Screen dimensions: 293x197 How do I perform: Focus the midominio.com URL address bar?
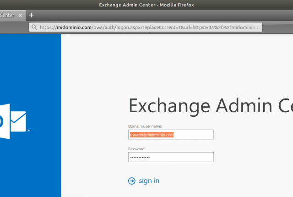point(146,27)
